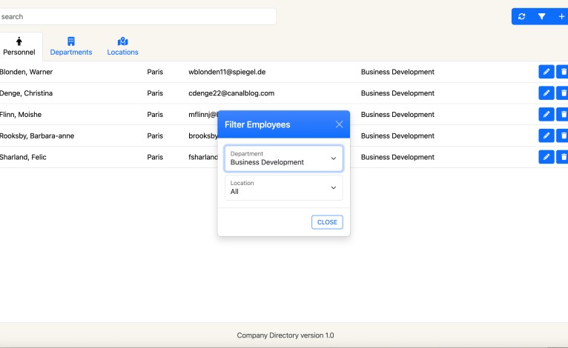Click trash icon for Felic Sharland
This screenshot has height=348, width=568.
pos(563,157)
